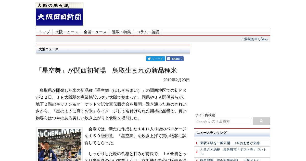Screen dimensions: 306x161
Task: Open the 全国ニュース menu item
Action: [x=95, y=32]
